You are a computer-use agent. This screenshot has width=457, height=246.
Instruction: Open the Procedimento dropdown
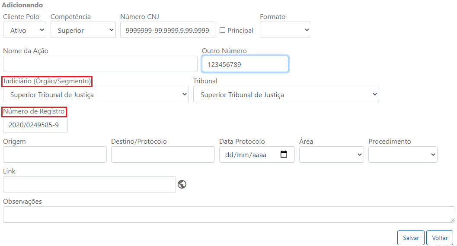coord(403,155)
